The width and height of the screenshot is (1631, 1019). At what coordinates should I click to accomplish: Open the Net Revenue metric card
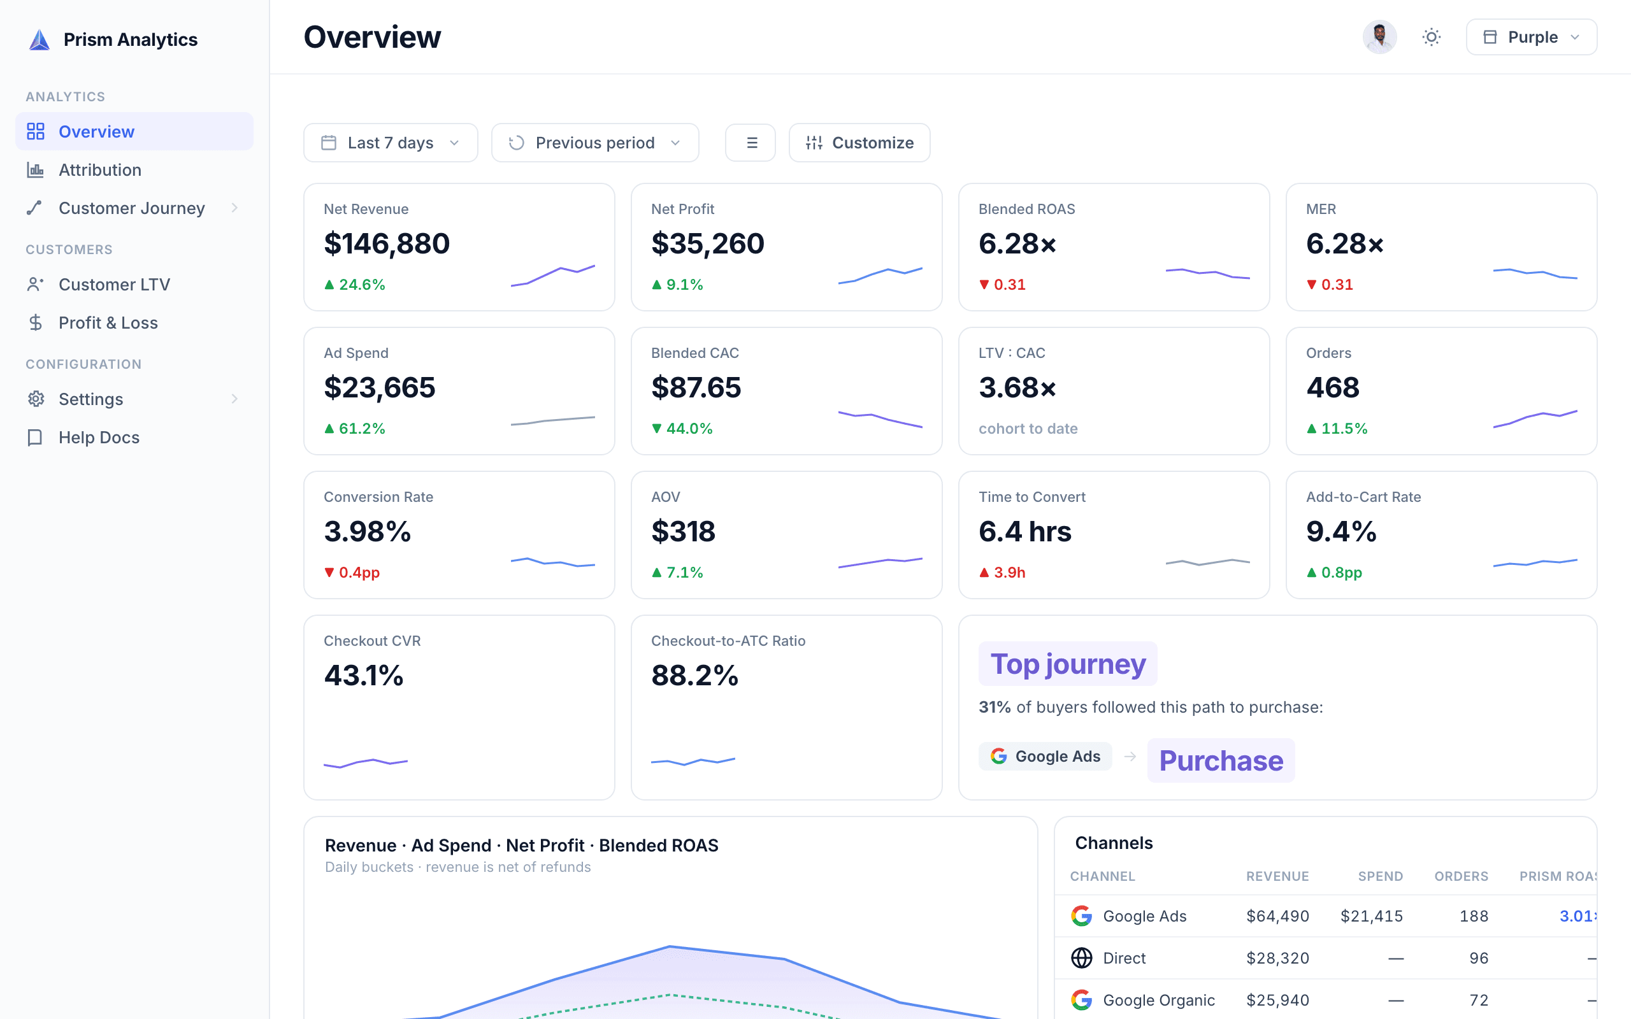(459, 247)
